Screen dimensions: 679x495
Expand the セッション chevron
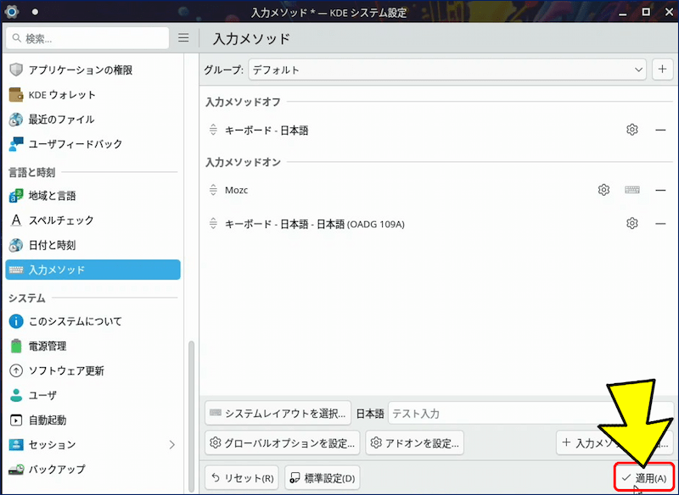coord(172,444)
